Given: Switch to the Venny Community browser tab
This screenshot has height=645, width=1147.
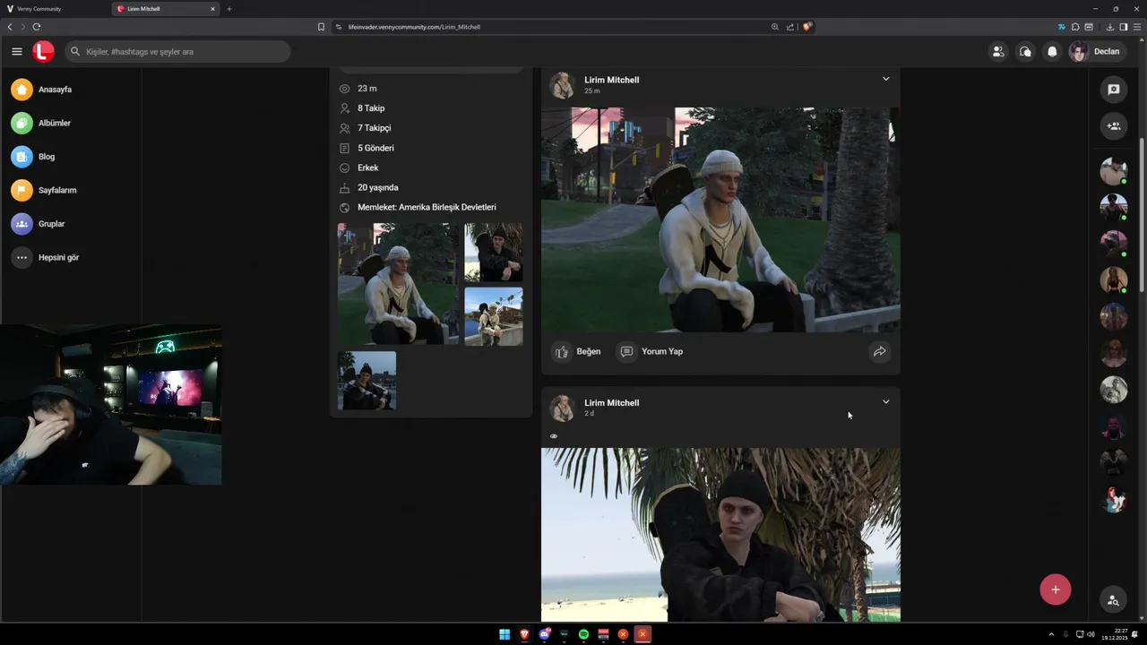Looking at the screenshot, I should pyautogui.click(x=54, y=9).
